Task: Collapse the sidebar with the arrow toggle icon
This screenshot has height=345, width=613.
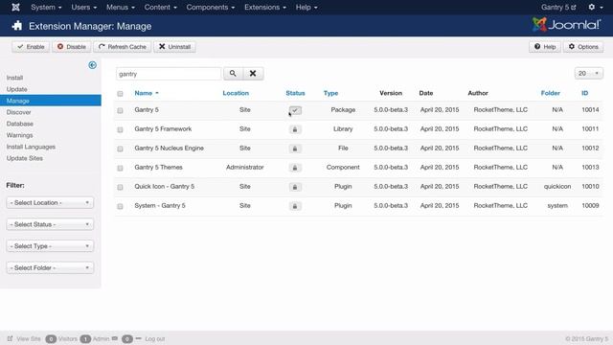Action: 92,65
